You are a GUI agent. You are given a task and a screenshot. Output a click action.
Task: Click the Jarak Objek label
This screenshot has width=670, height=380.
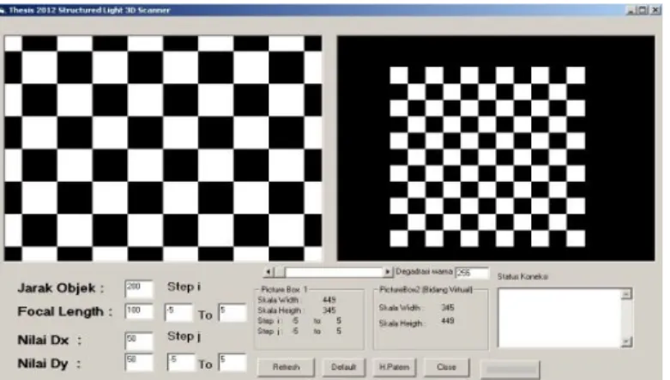coord(61,287)
